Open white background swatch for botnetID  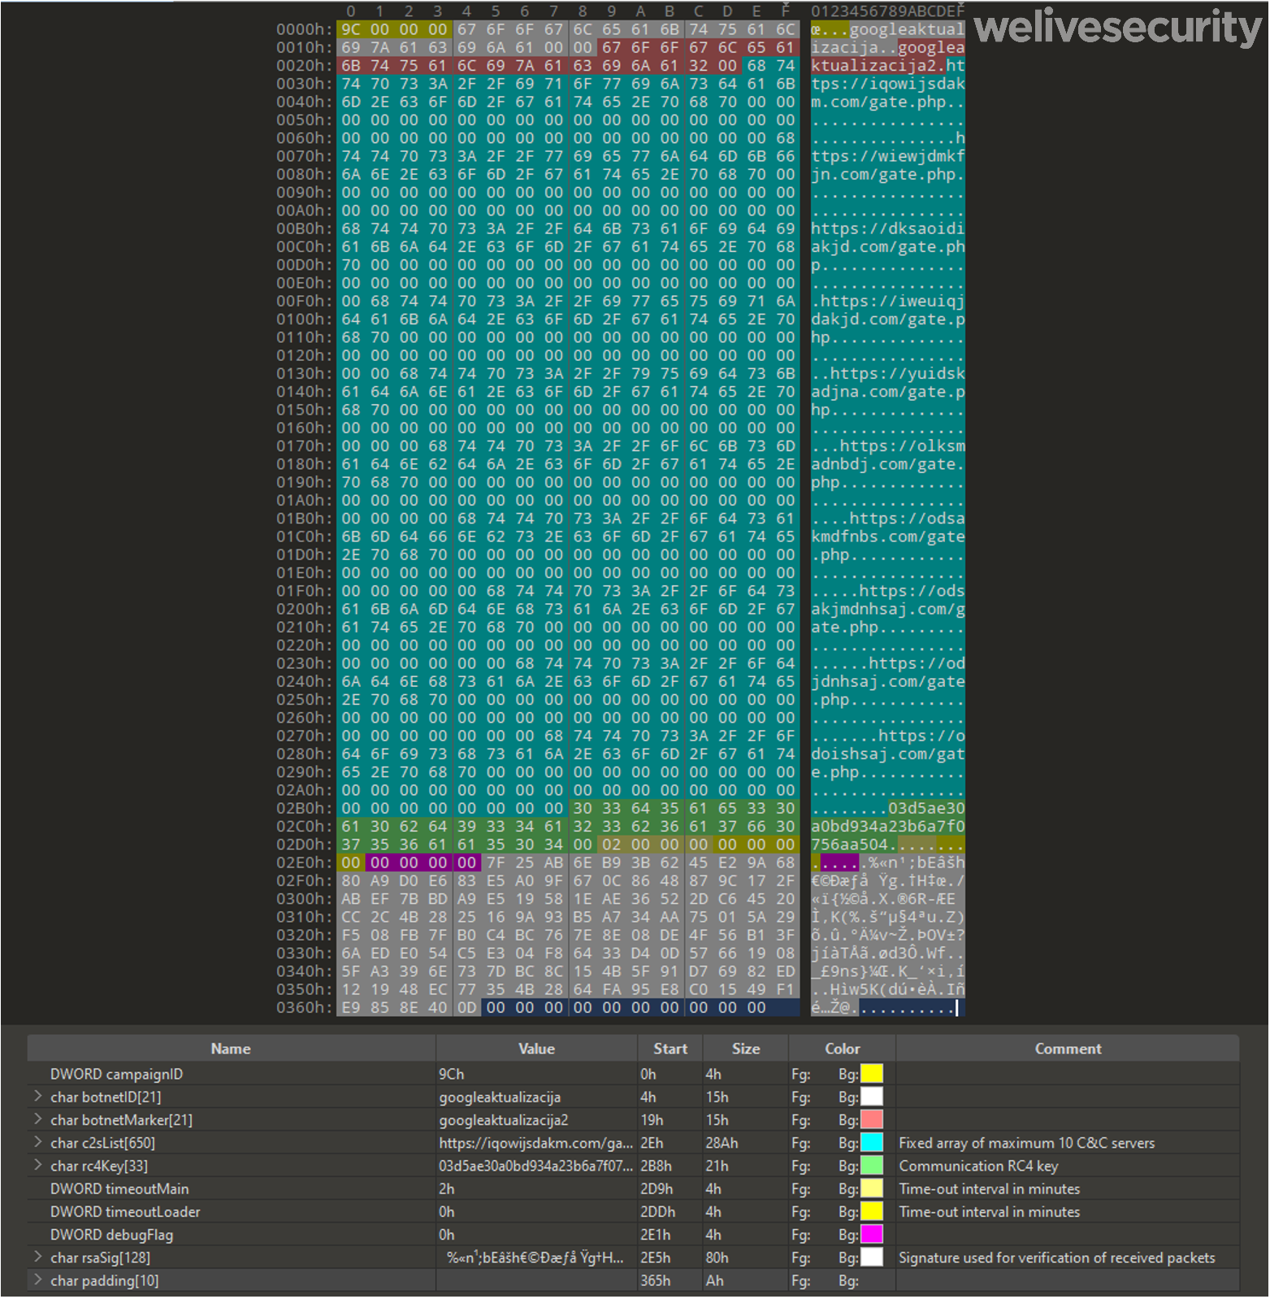872,1097
